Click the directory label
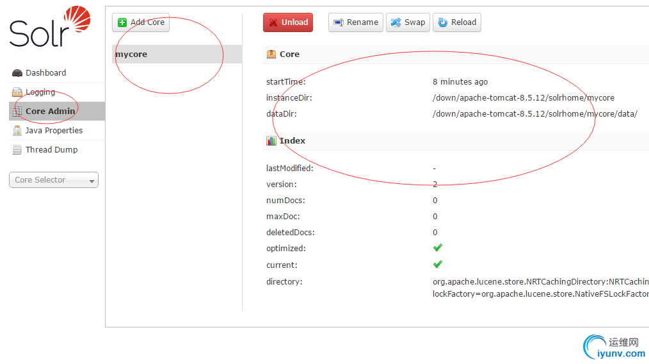Screen dimensions: 649x364 point(284,282)
